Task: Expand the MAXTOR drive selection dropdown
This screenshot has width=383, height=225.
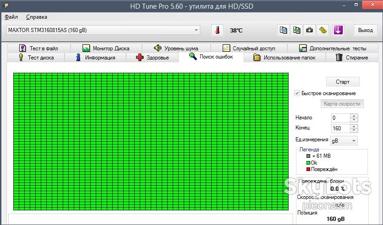Action: [x=196, y=30]
